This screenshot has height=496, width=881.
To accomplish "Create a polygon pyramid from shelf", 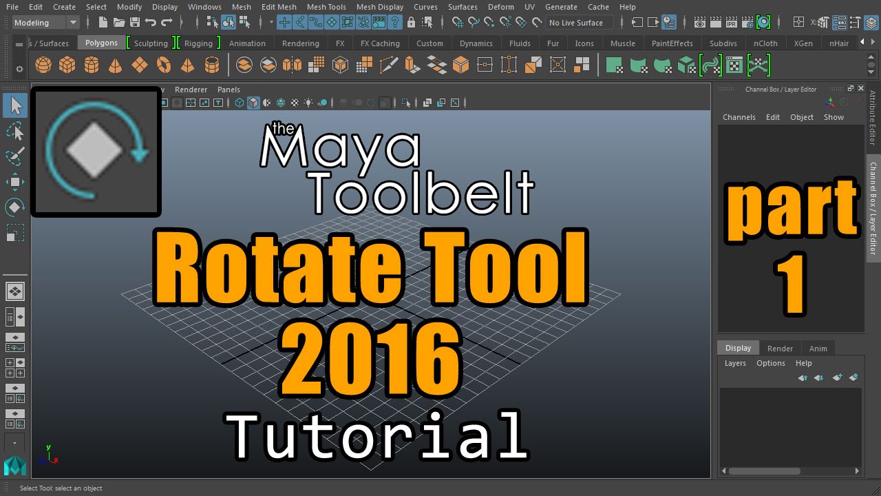I will point(187,65).
